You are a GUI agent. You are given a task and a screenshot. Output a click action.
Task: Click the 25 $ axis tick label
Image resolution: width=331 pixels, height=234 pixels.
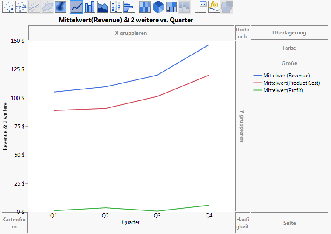tap(19, 183)
